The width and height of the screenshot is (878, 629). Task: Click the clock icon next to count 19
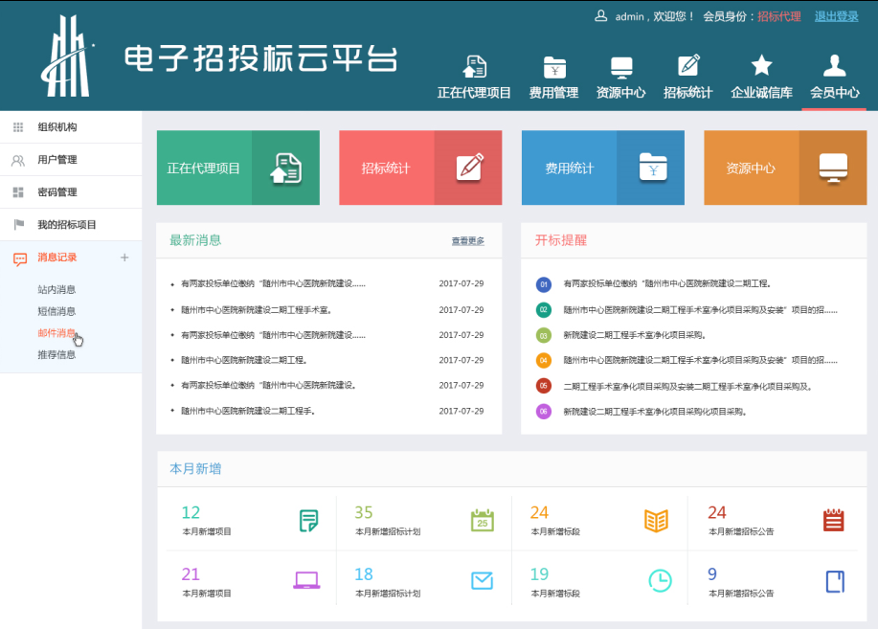(660, 580)
